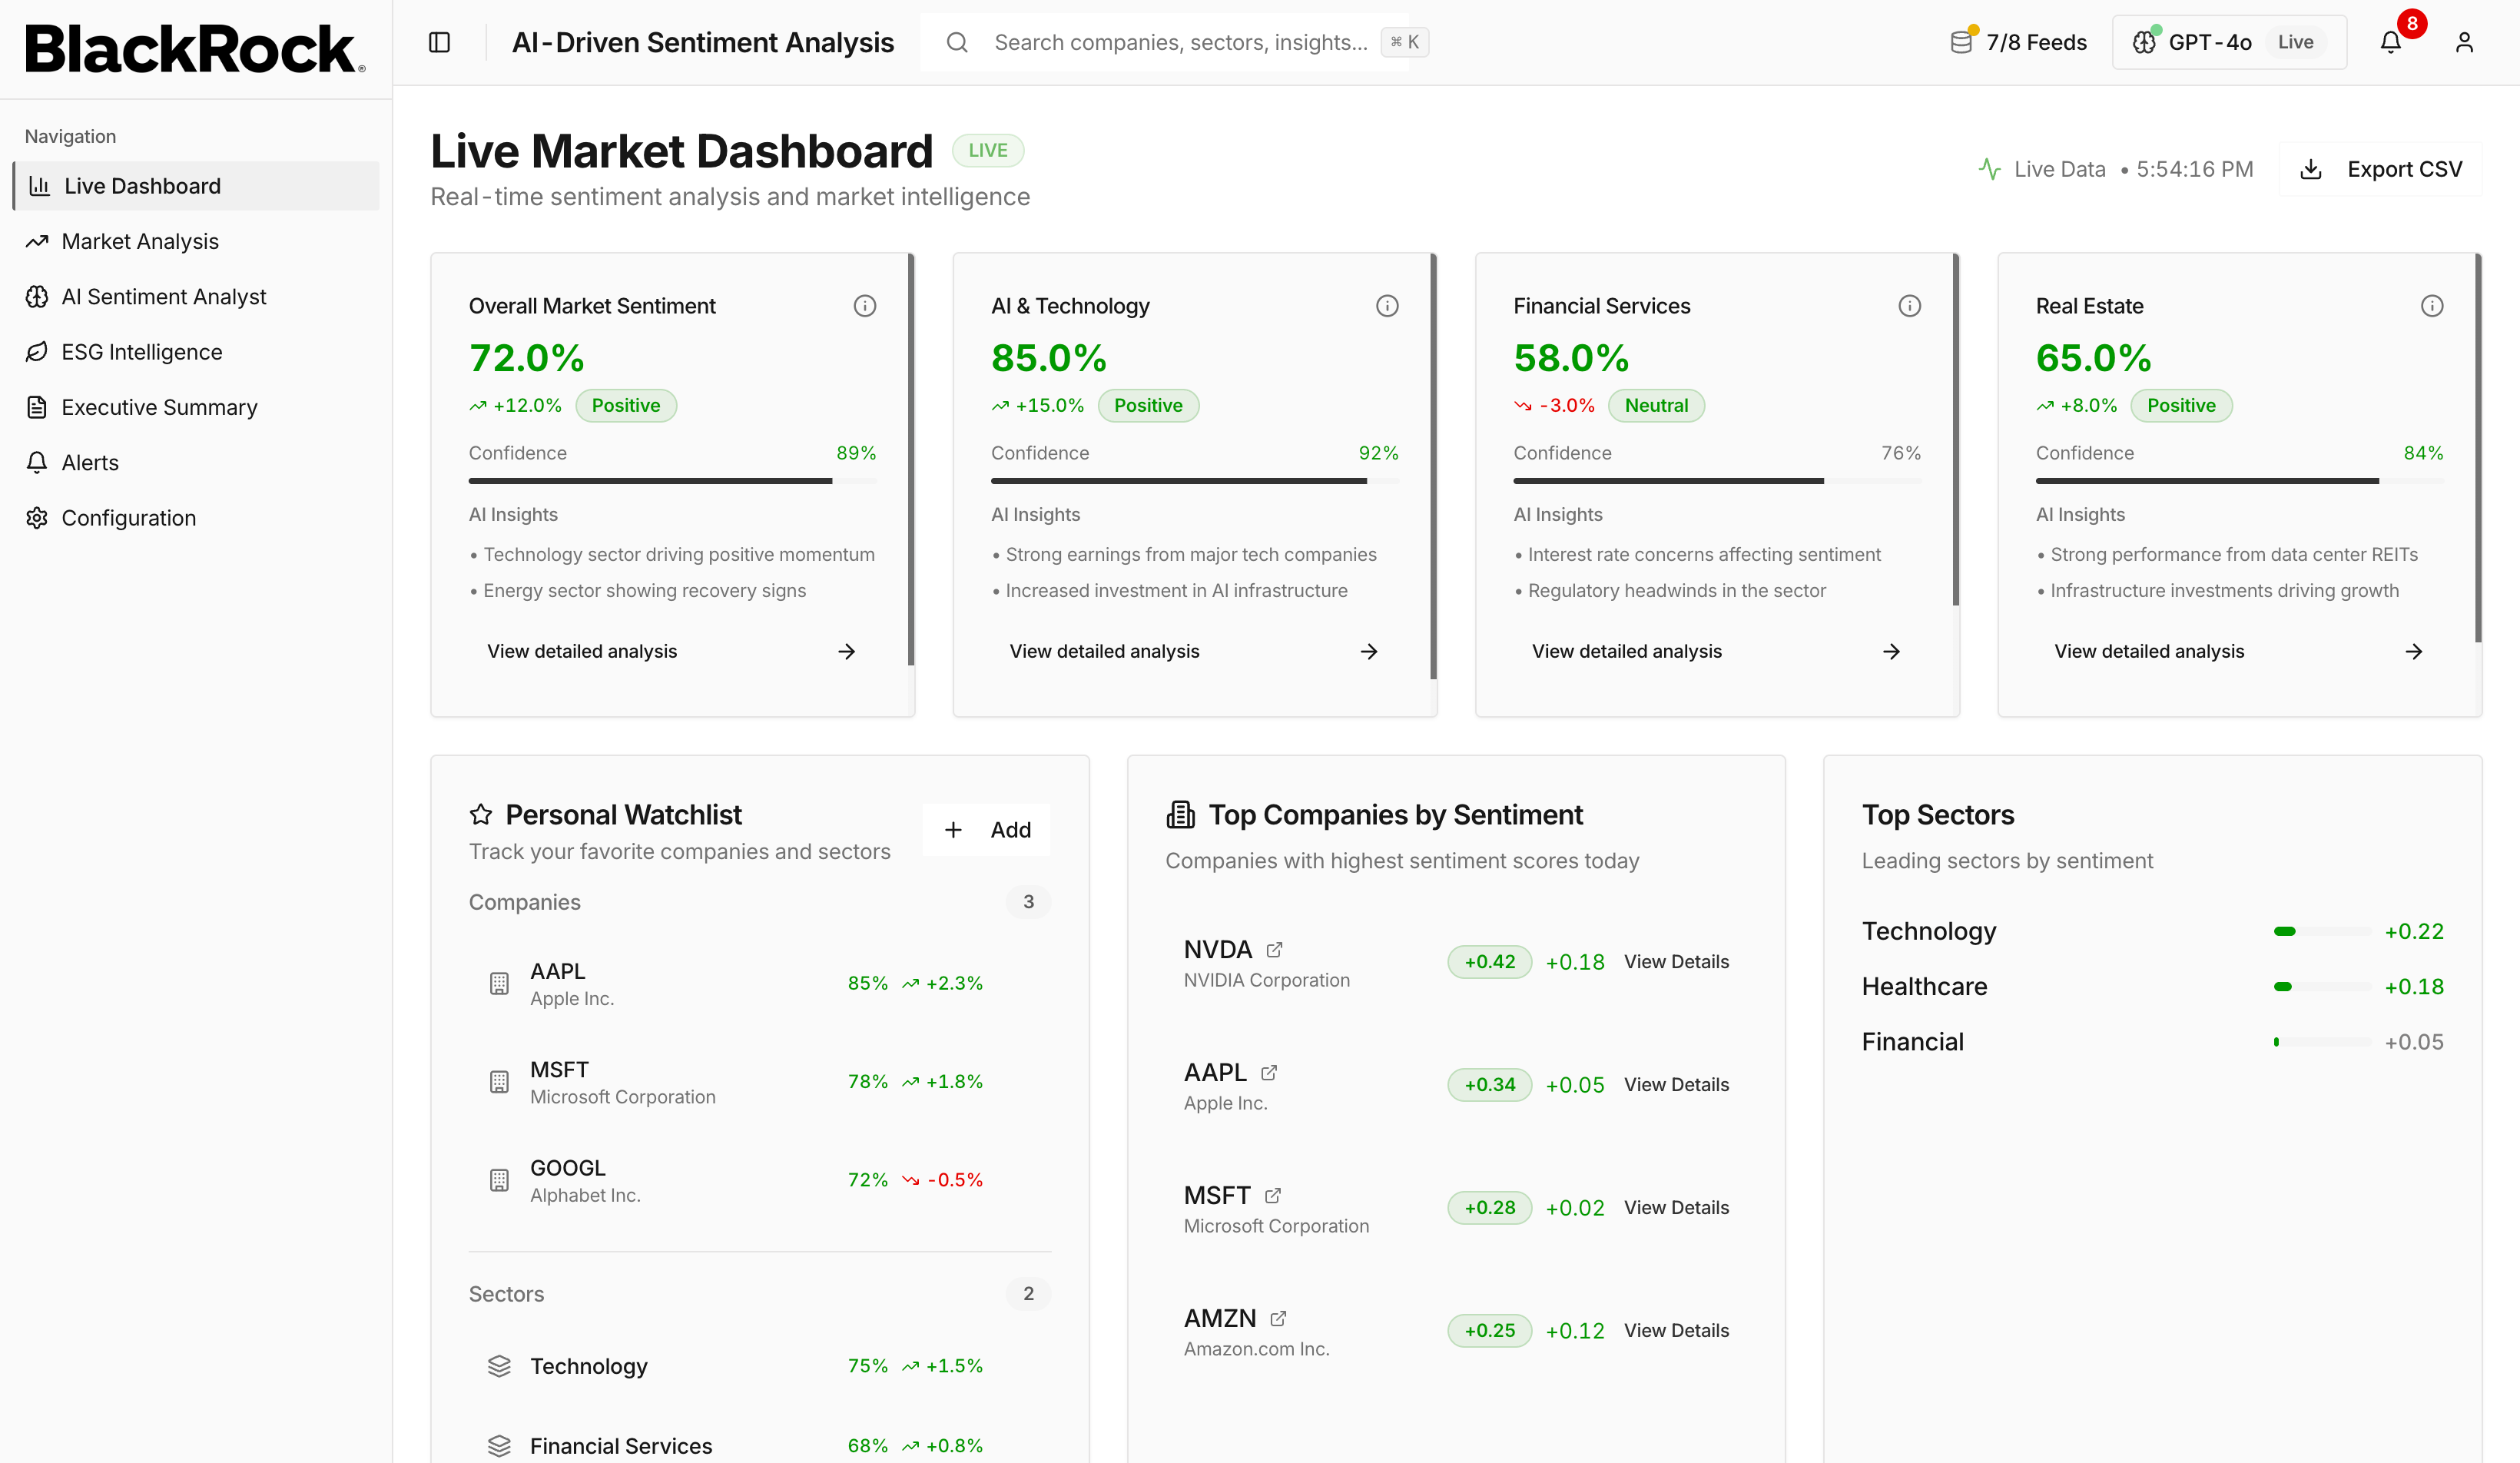Open the GPT-4o Live model selector
Screen dimensions: 2520x1463
point(2229,42)
